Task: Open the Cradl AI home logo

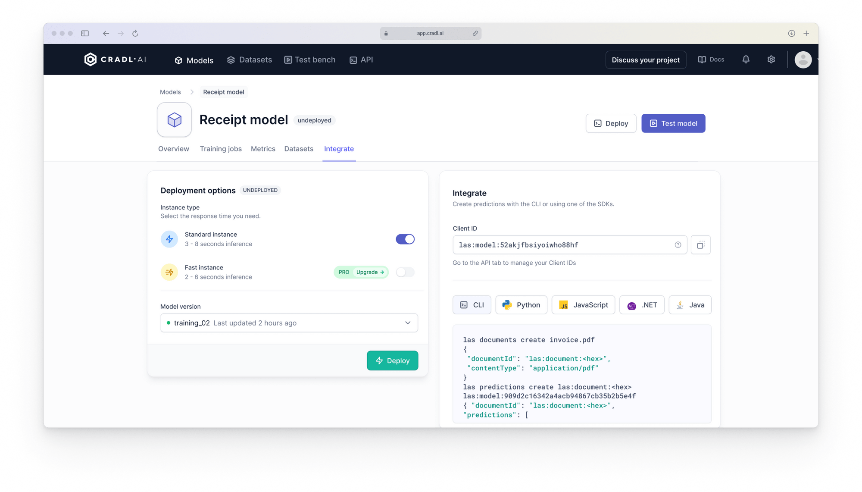Action: (x=115, y=59)
